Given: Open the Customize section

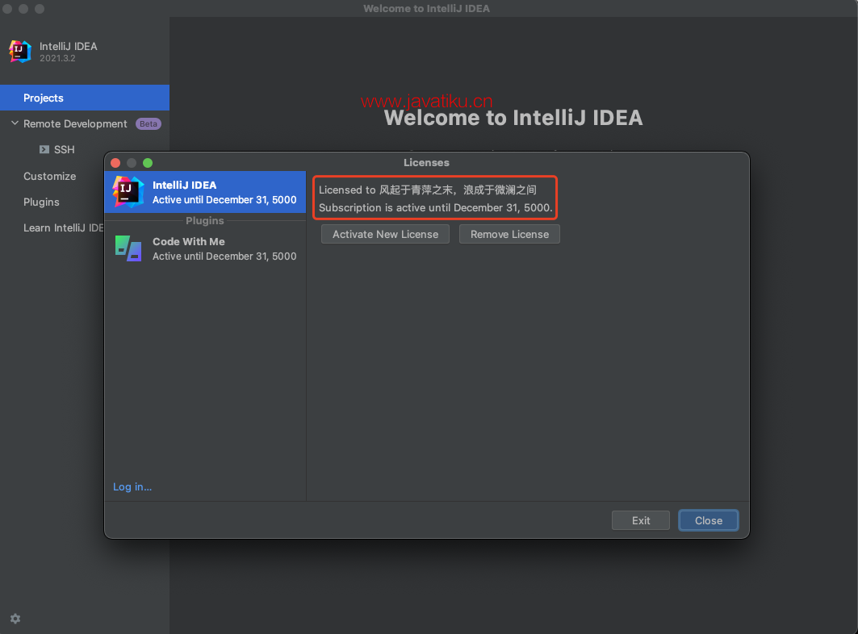Looking at the screenshot, I should 50,176.
